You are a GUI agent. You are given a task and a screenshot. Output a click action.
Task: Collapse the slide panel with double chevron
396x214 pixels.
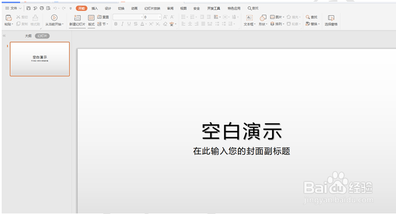pos(4,36)
